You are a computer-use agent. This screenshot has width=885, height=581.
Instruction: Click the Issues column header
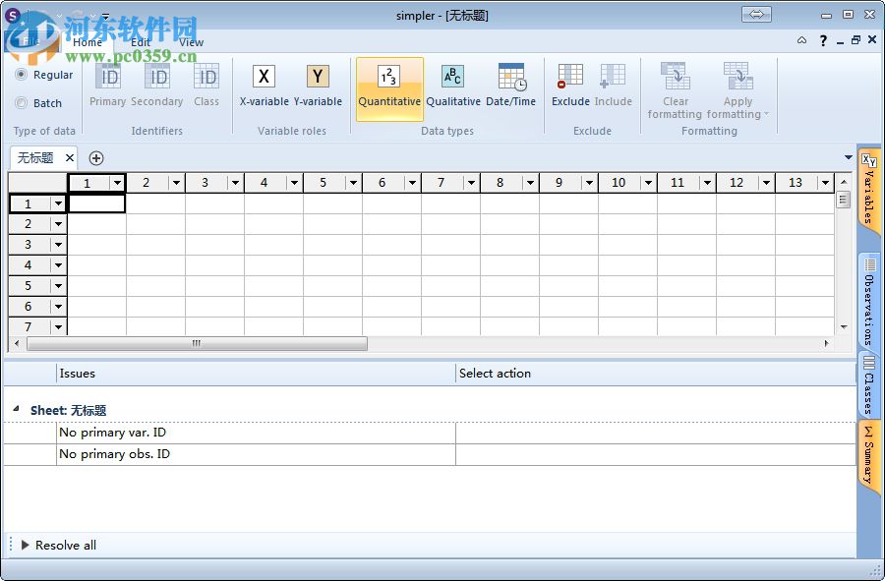point(256,374)
